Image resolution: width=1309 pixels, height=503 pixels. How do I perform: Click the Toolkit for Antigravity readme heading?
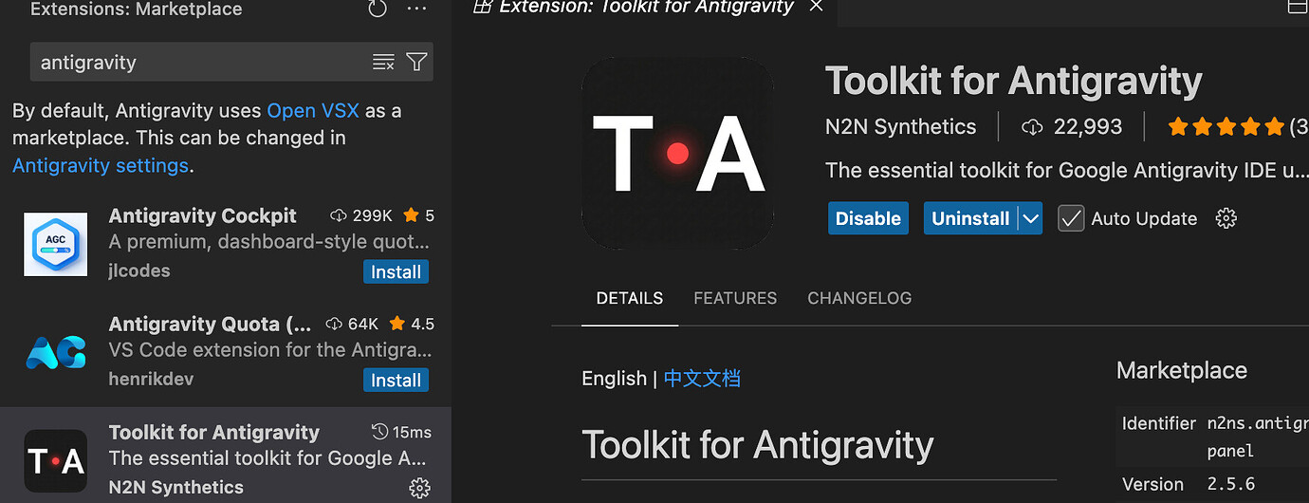click(758, 445)
